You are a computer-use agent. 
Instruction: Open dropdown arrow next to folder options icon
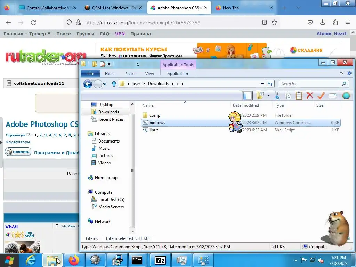(x=268, y=96)
